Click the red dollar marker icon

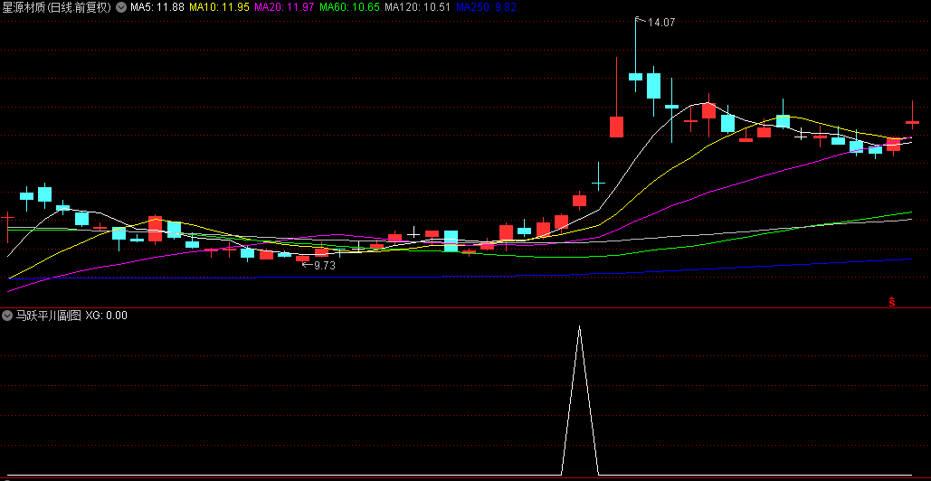pos(891,302)
